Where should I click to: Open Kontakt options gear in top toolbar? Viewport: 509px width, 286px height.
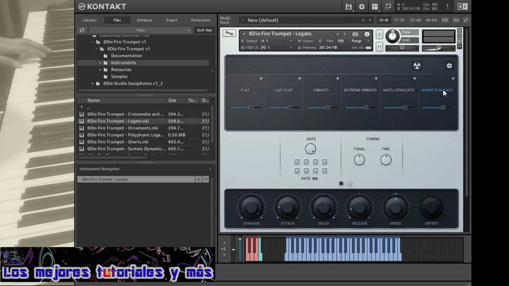tap(362, 7)
